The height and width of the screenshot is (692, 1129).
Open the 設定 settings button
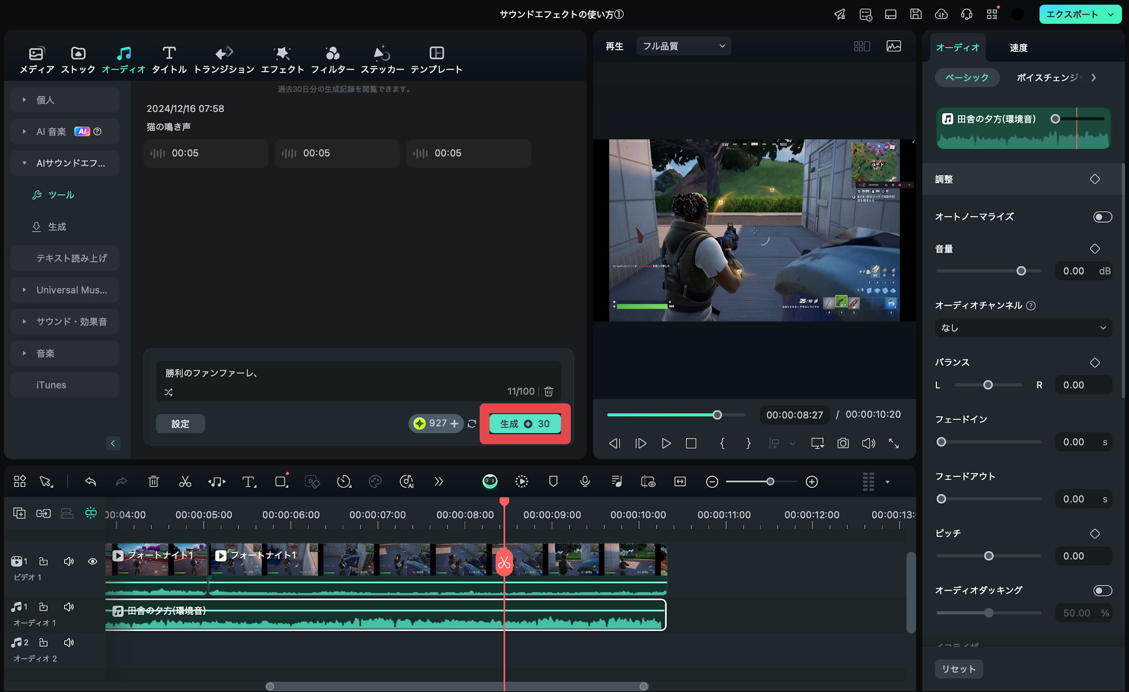pos(180,423)
